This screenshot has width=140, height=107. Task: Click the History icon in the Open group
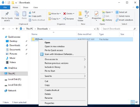coord(104,20)
